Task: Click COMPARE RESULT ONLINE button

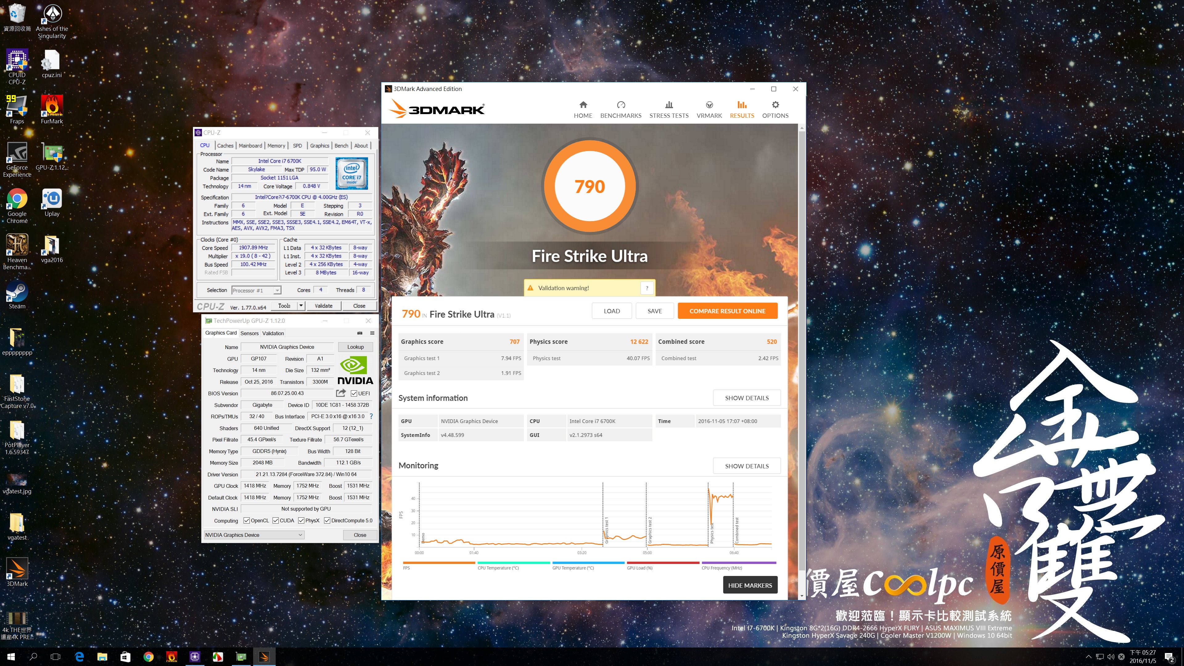Action: (727, 311)
